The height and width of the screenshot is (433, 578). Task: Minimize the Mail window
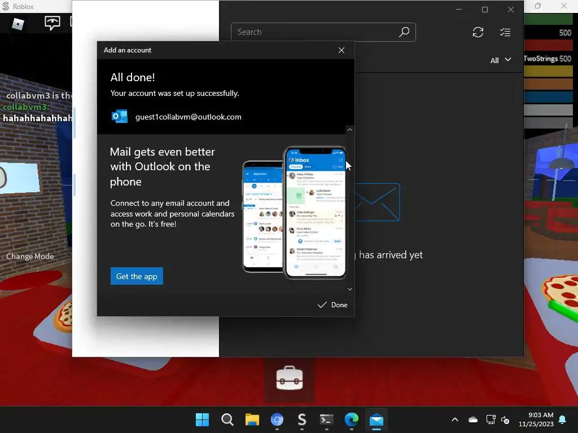tap(458, 10)
